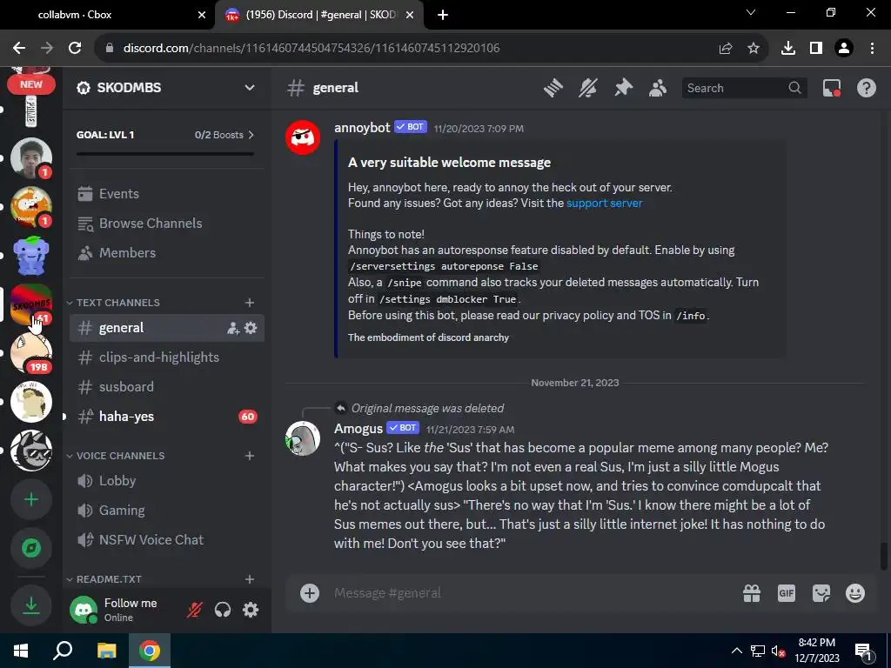This screenshot has width=891, height=668.
Task: Open server icon with 198 badge
Action: click(31, 353)
